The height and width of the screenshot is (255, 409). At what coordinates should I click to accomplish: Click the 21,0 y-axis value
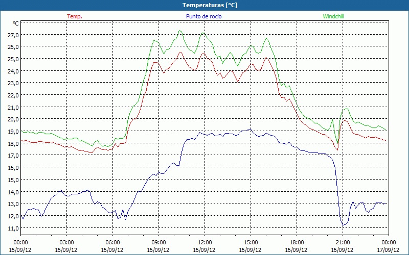click(x=13, y=108)
